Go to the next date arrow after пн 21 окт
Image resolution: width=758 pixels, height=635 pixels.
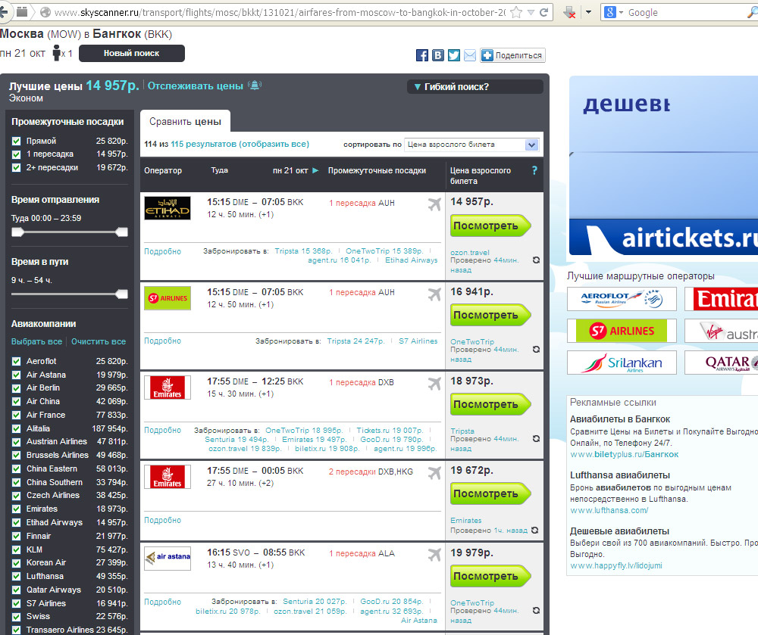(315, 170)
